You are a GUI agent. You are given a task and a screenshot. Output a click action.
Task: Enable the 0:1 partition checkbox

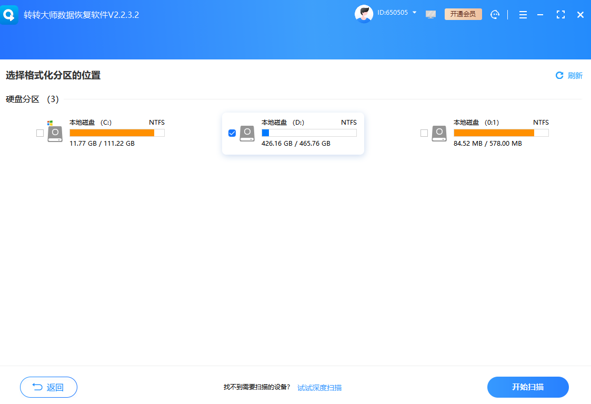[x=424, y=133]
